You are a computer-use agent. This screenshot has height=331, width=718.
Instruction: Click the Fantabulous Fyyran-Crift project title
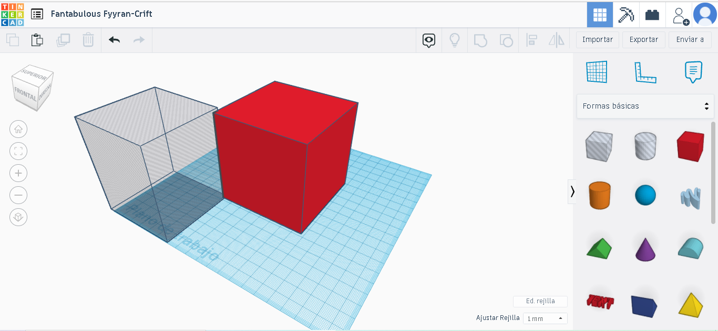[101, 14]
